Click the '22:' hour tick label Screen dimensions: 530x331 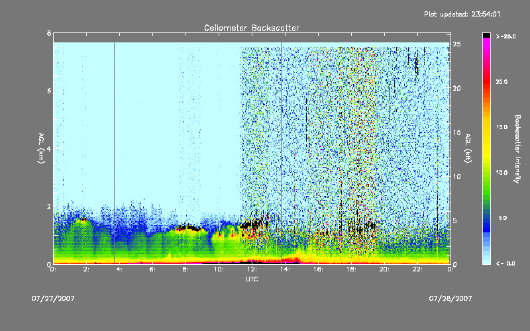(x=418, y=269)
